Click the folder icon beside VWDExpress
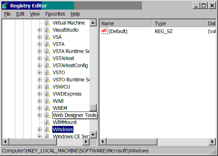The image size is (218, 156). coord(48,94)
